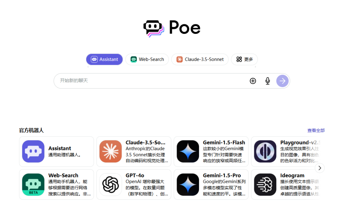Click the grid icon next to 更多
Image resolution: width=345 pixels, height=204 pixels.
pyautogui.click(x=239, y=59)
